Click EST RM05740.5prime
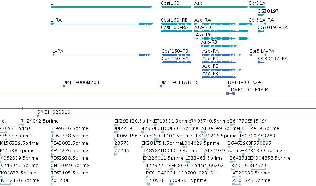This screenshot has height=186, width=316. [x=192, y=125]
